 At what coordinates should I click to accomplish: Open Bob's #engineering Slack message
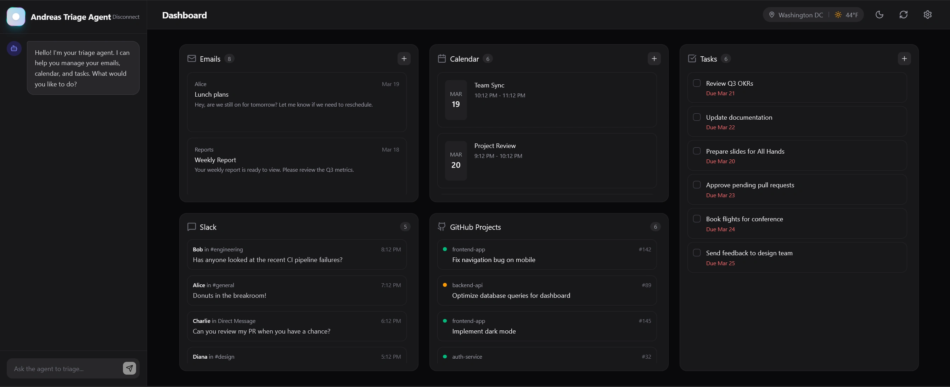click(x=297, y=255)
